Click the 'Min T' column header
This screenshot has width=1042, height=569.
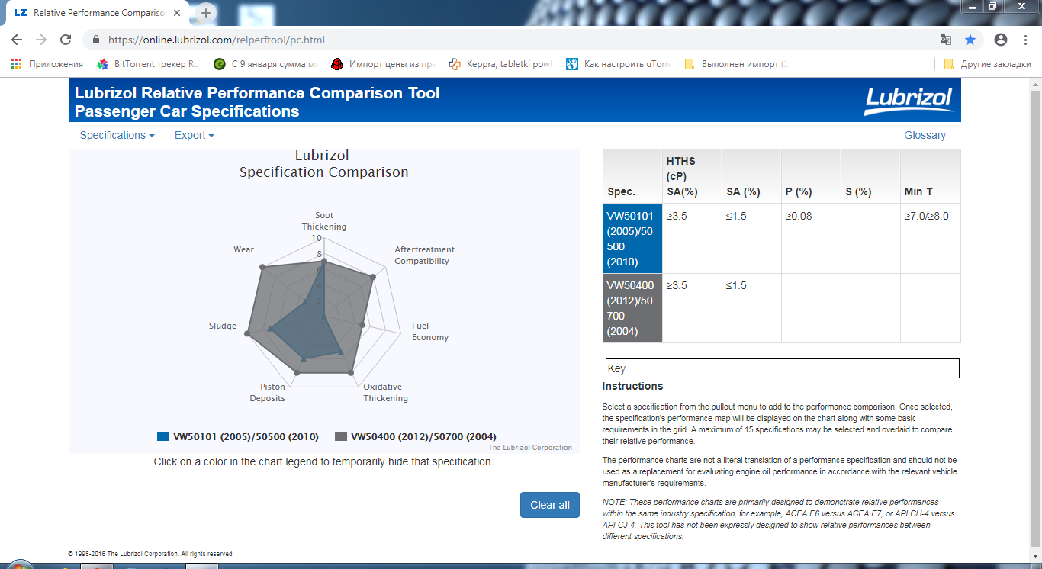coord(930,176)
